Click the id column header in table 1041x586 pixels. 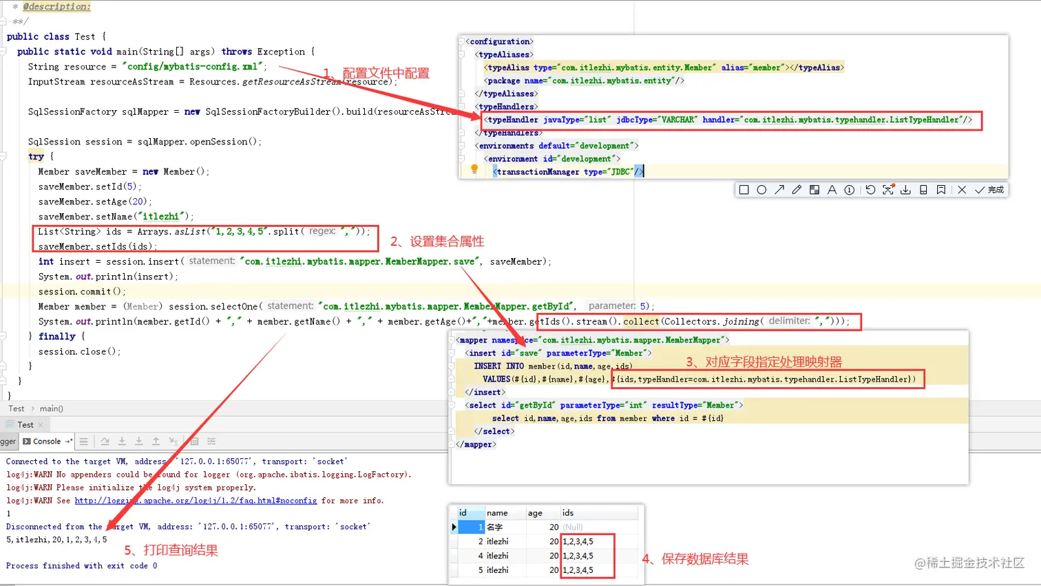471,513
